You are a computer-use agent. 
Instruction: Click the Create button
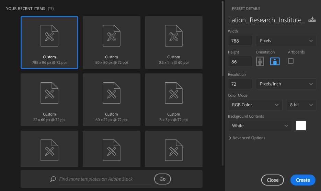pyautogui.click(x=303, y=180)
